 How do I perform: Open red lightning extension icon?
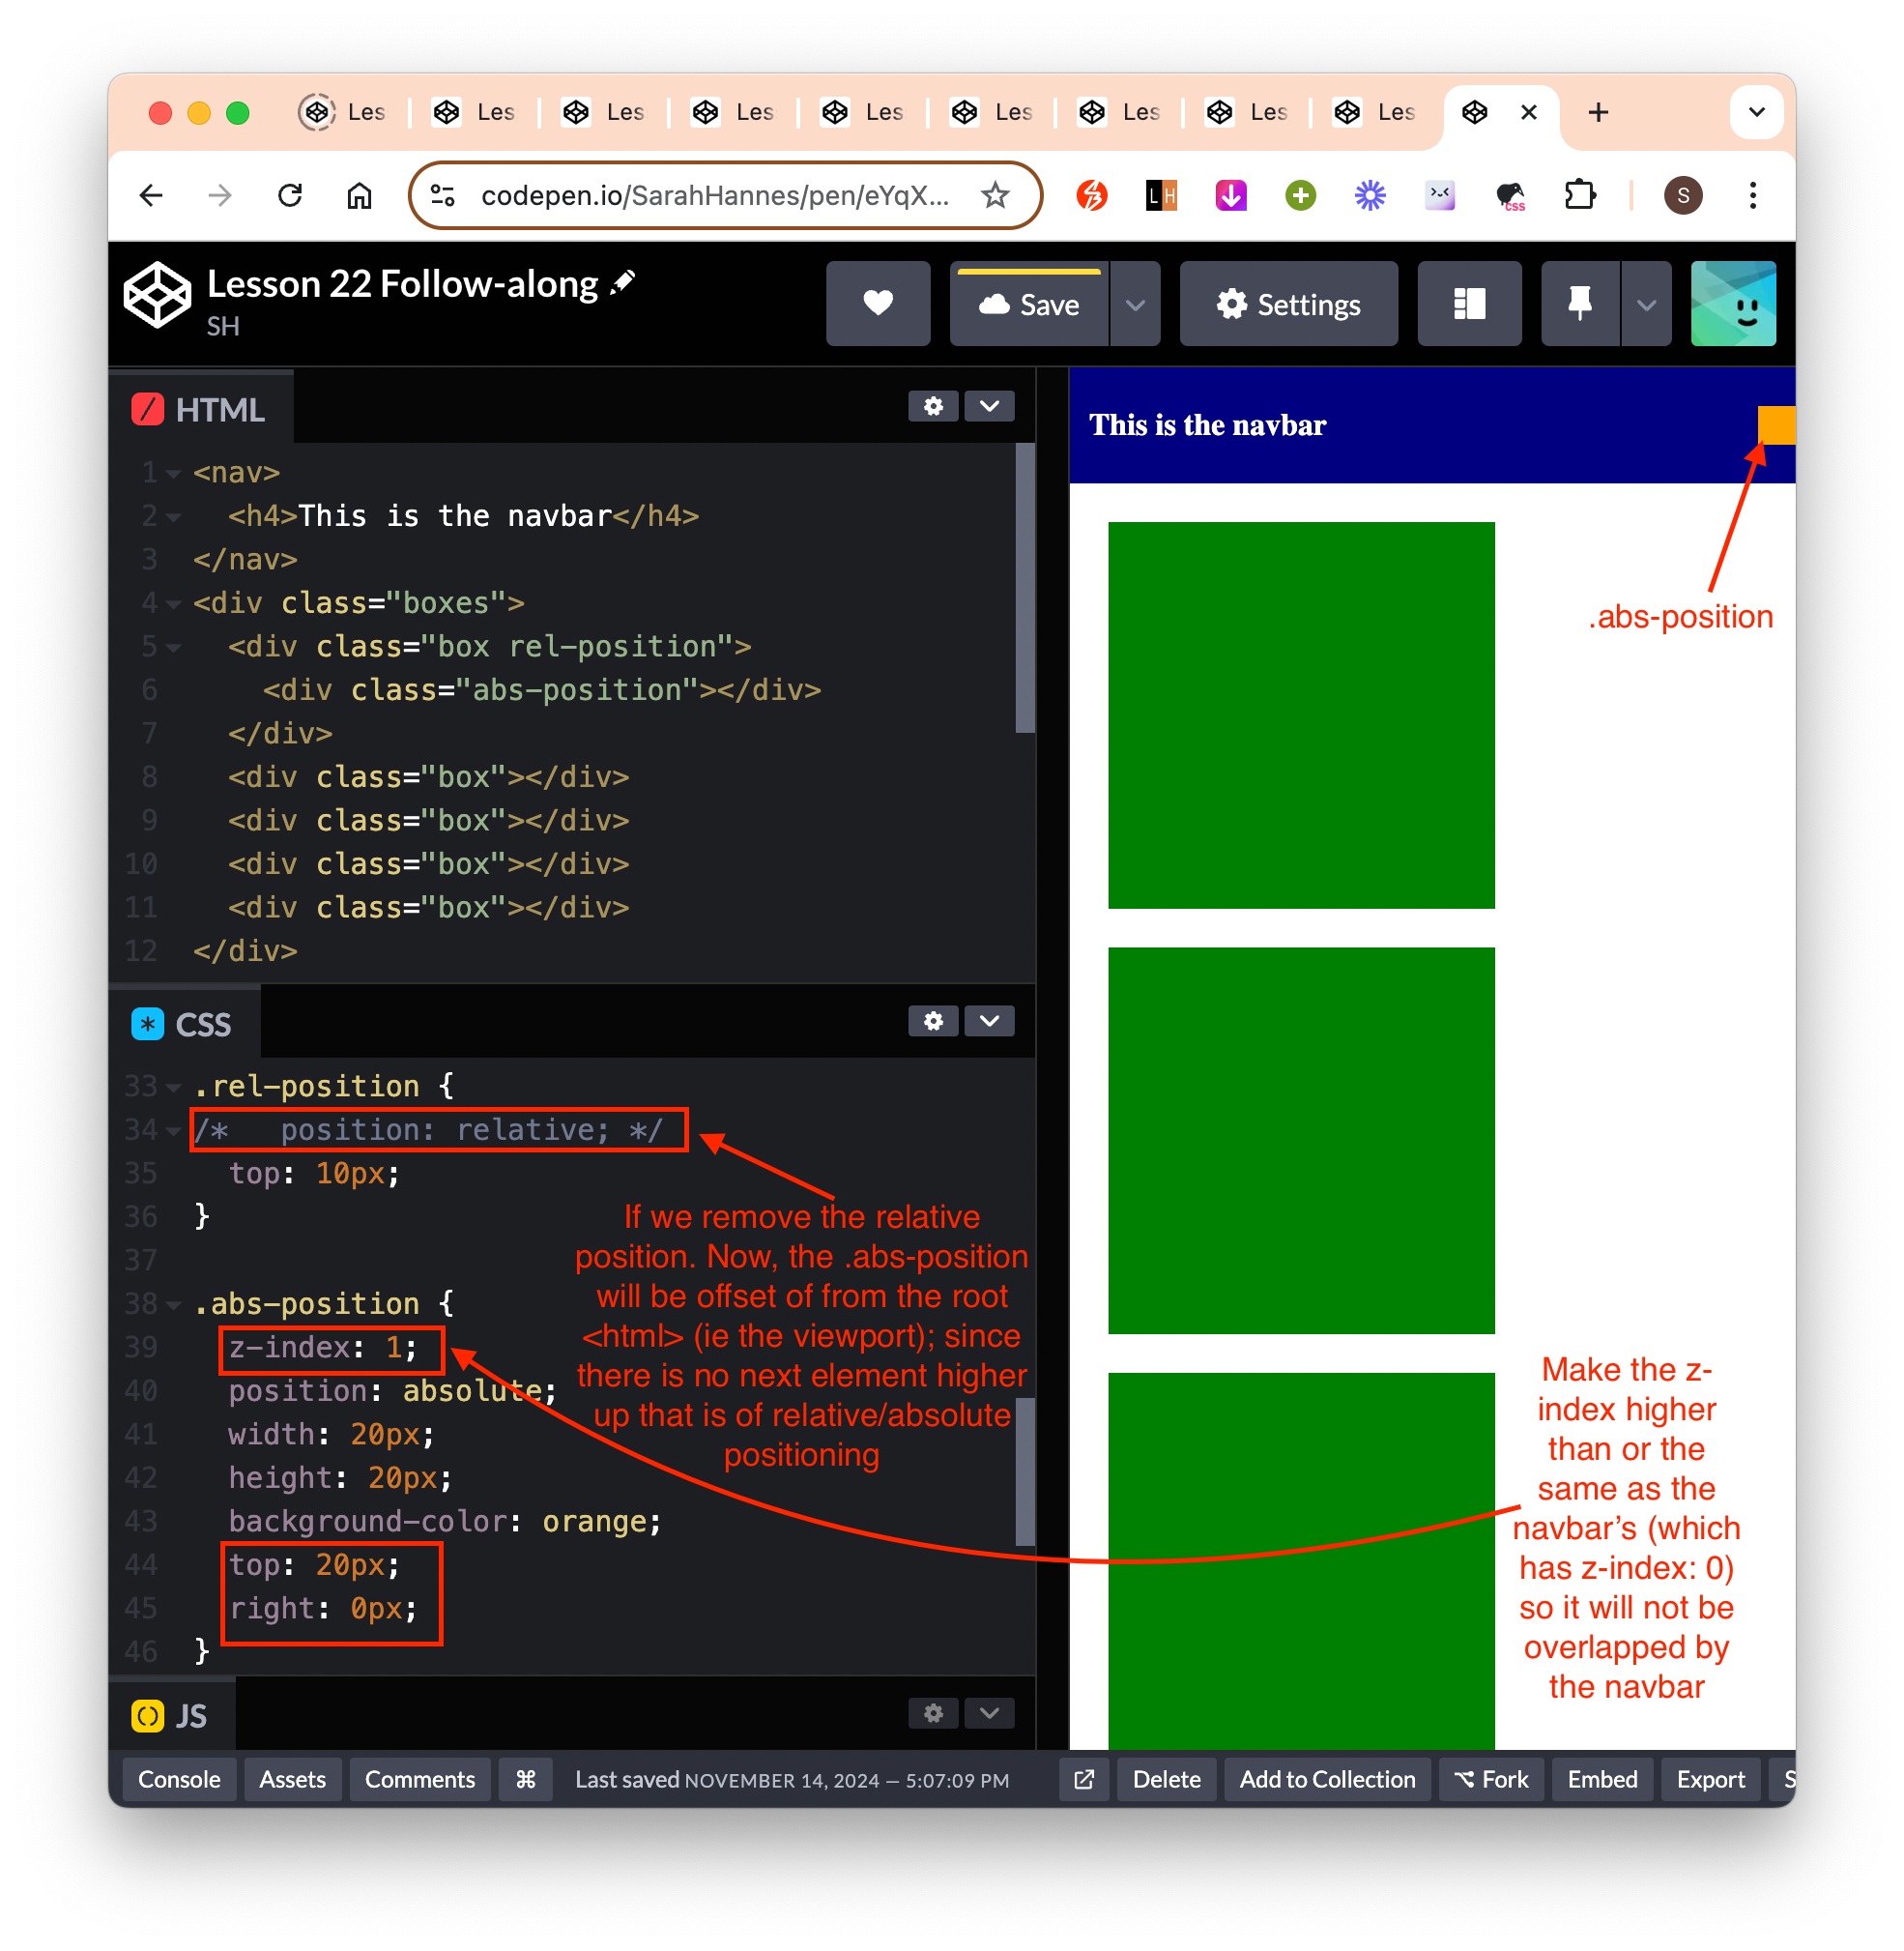pos(1091,195)
